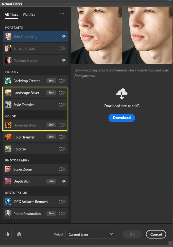Switch to the Wait list tab

29,15
